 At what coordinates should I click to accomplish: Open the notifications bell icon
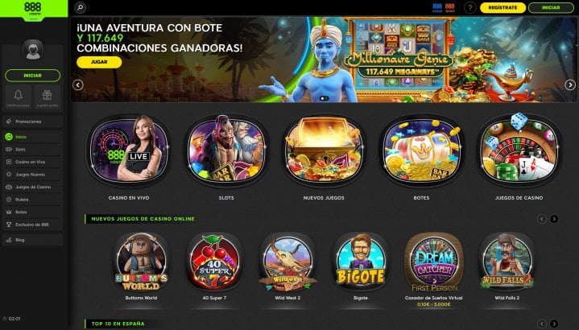coord(18,98)
